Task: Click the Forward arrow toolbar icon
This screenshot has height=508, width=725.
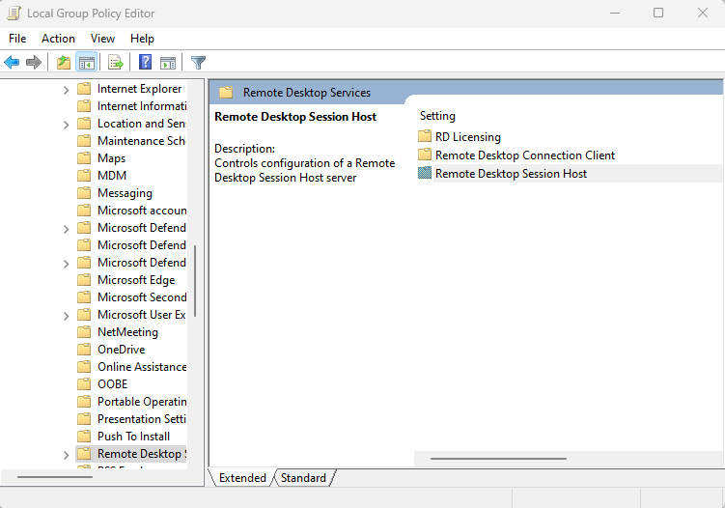Action: tap(33, 62)
